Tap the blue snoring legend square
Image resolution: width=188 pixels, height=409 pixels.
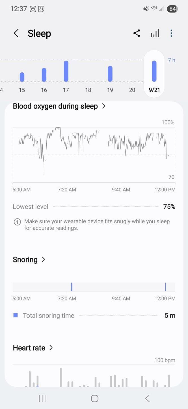pyautogui.click(x=16, y=315)
